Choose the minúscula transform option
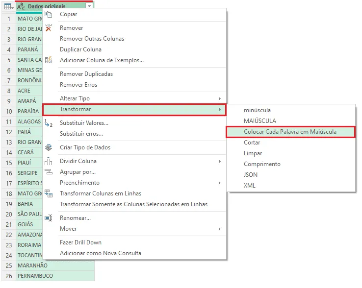Viewport: 362px width, 288px height. pyautogui.click(x=257, y=110)
